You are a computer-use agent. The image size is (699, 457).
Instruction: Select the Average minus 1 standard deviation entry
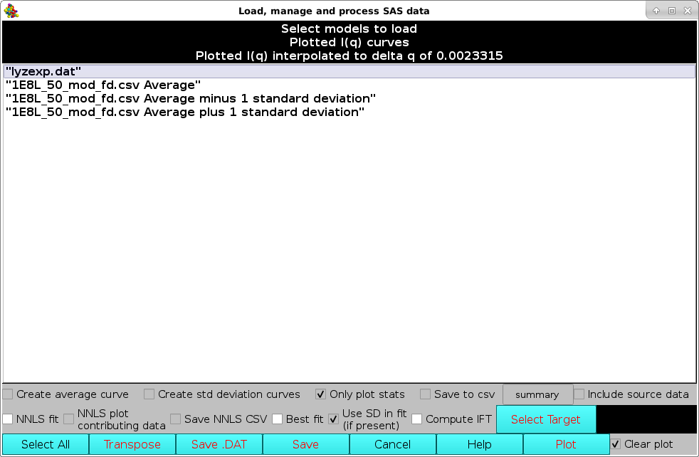pyautogui.click(x=190, y=99)
